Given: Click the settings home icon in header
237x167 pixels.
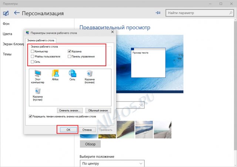Looking at the screenshot, I should tap(6, 13).
